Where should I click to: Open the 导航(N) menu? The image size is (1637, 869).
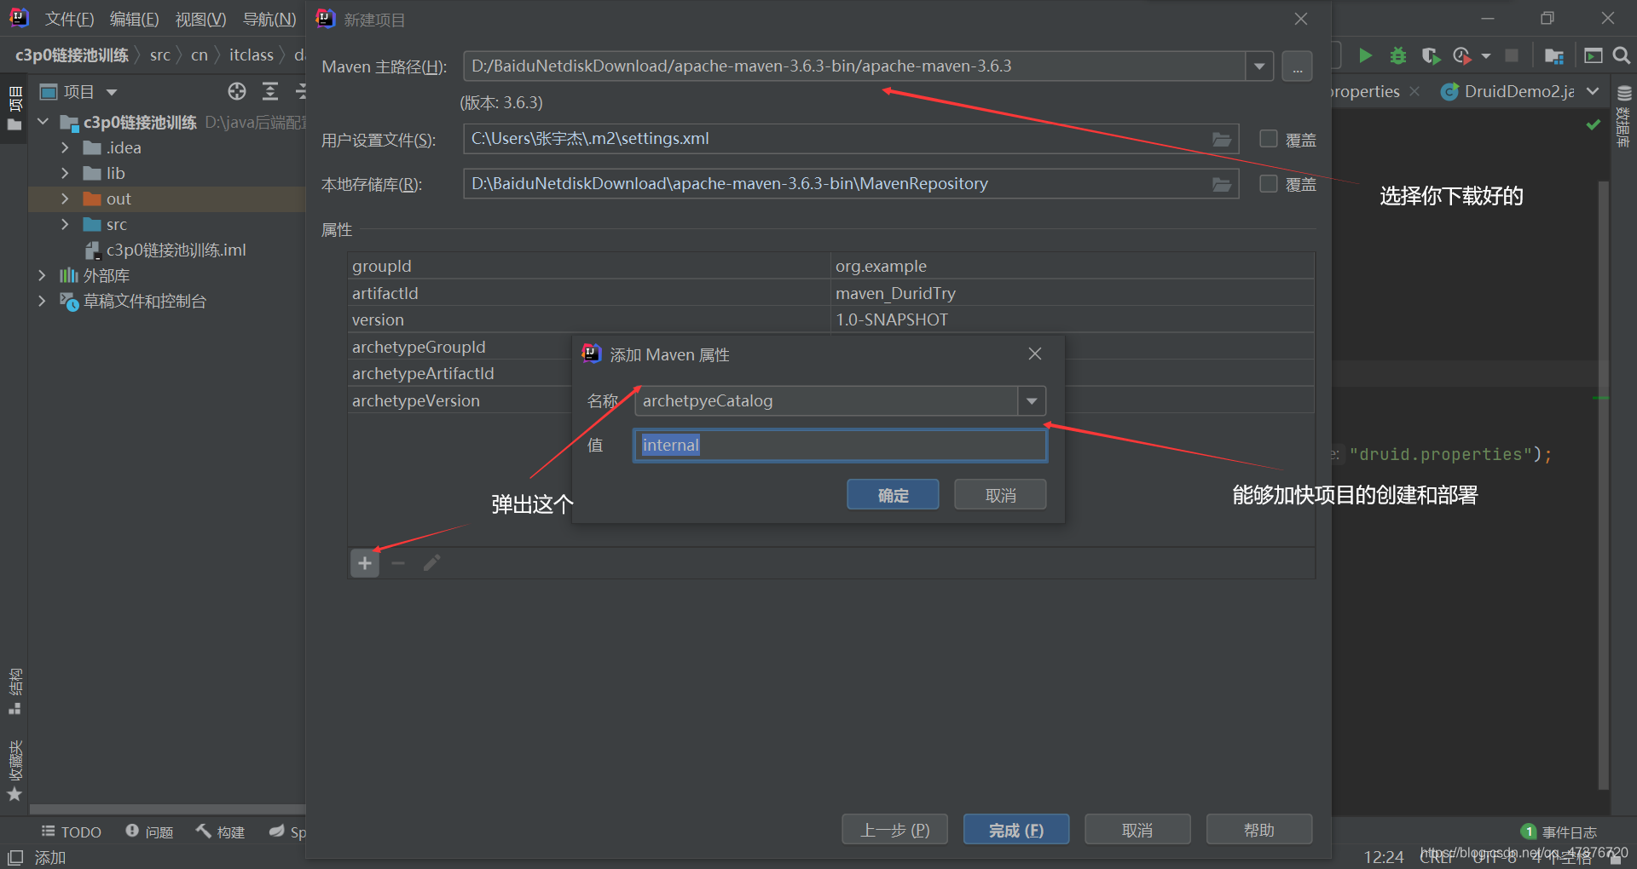click(269, 19)
